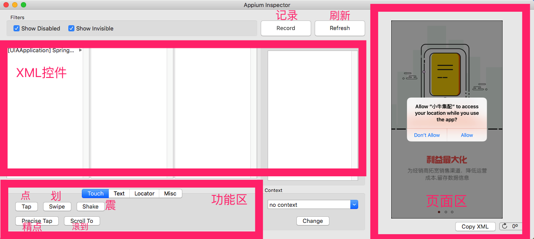Open the Locator tab

(144, 194)
